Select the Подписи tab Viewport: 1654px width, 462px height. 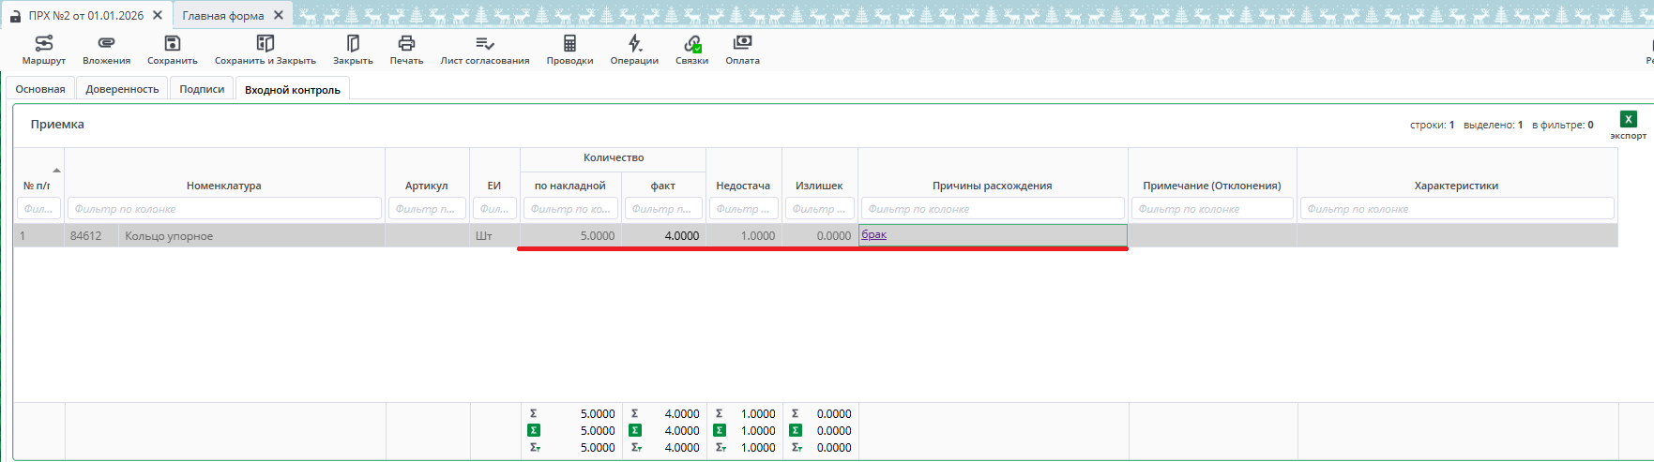click(202, 89)
